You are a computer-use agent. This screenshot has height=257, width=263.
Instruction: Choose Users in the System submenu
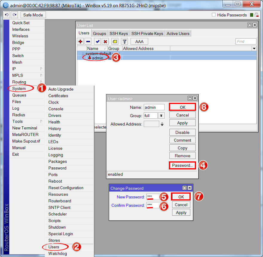coord(54,247)
